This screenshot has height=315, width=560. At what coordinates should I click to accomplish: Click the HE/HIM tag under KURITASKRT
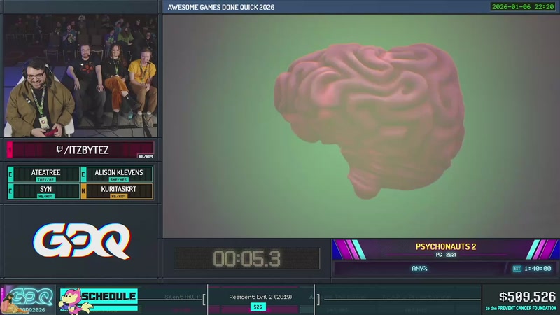point(118,197)
